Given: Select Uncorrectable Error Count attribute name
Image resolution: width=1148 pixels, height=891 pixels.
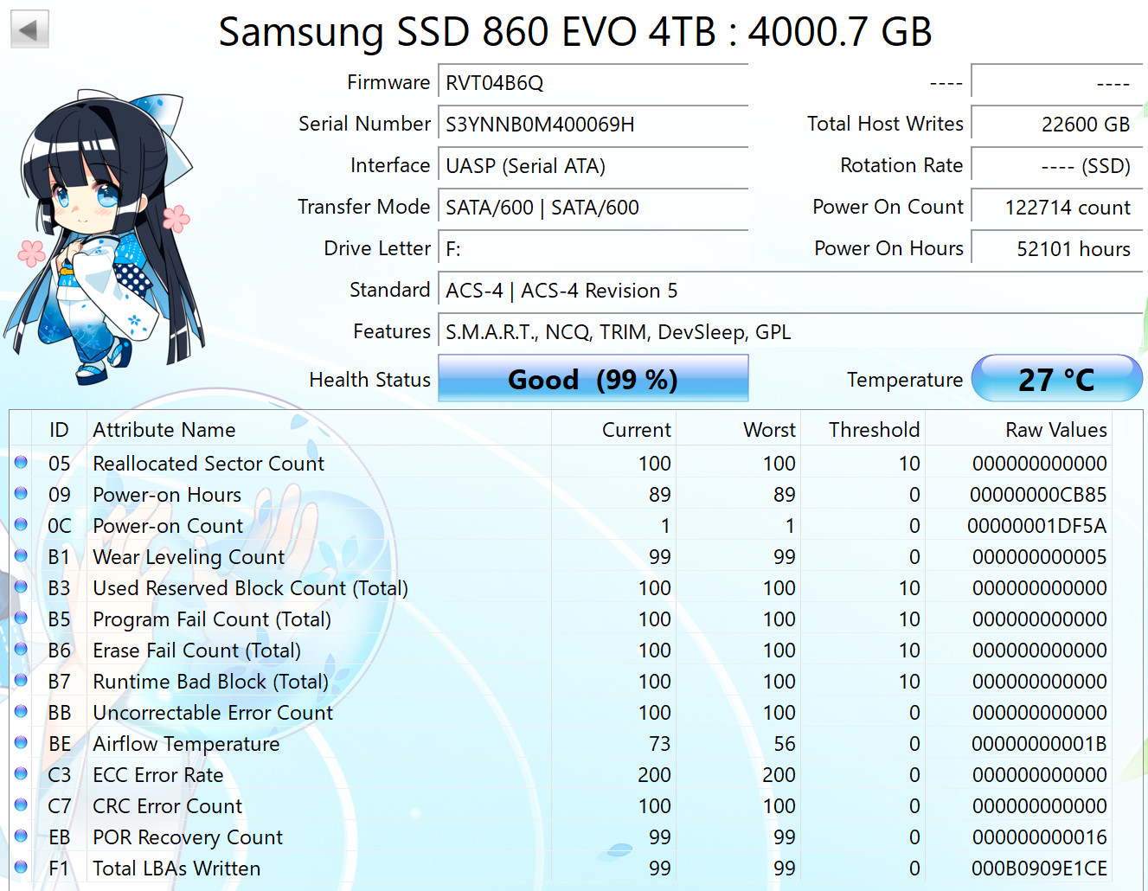Looking at the screenshot, I should (x=213, y=713).
